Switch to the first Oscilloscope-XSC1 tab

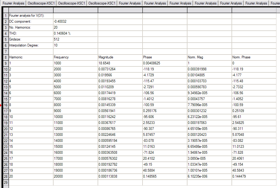tap(41, 3)
